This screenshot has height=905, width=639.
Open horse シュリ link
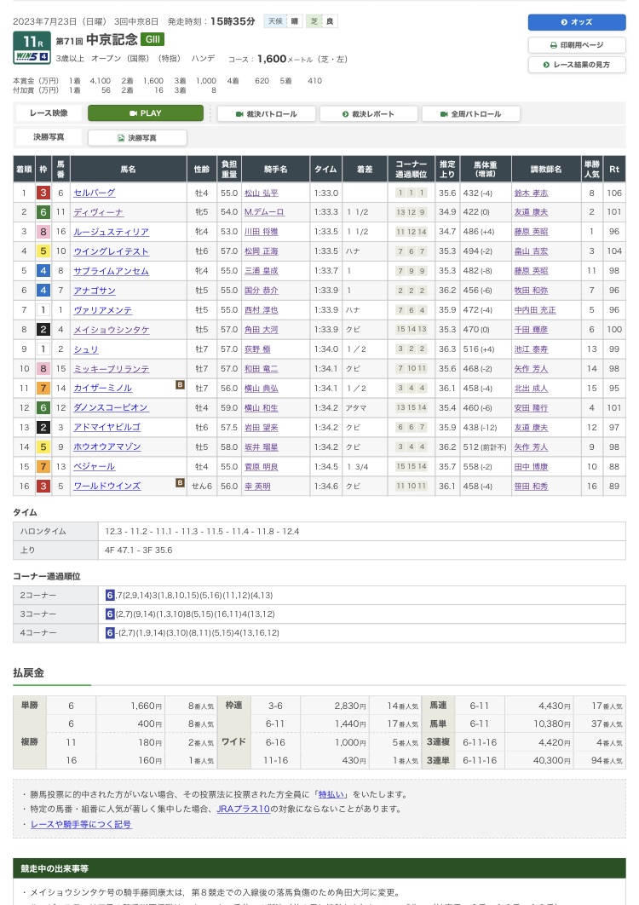click(x=85, y=349)
